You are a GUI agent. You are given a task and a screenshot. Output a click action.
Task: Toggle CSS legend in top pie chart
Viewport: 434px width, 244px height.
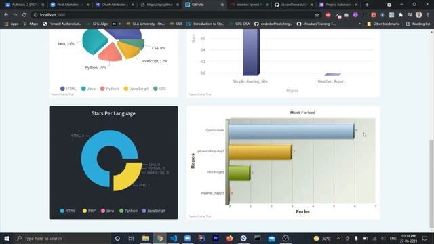(160, 89)
